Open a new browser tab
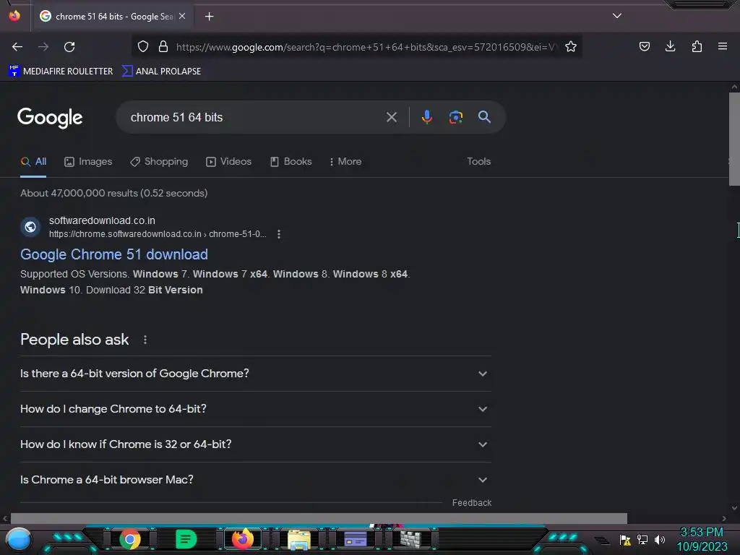This screenshot has width=740, height=555. (209, 17)
